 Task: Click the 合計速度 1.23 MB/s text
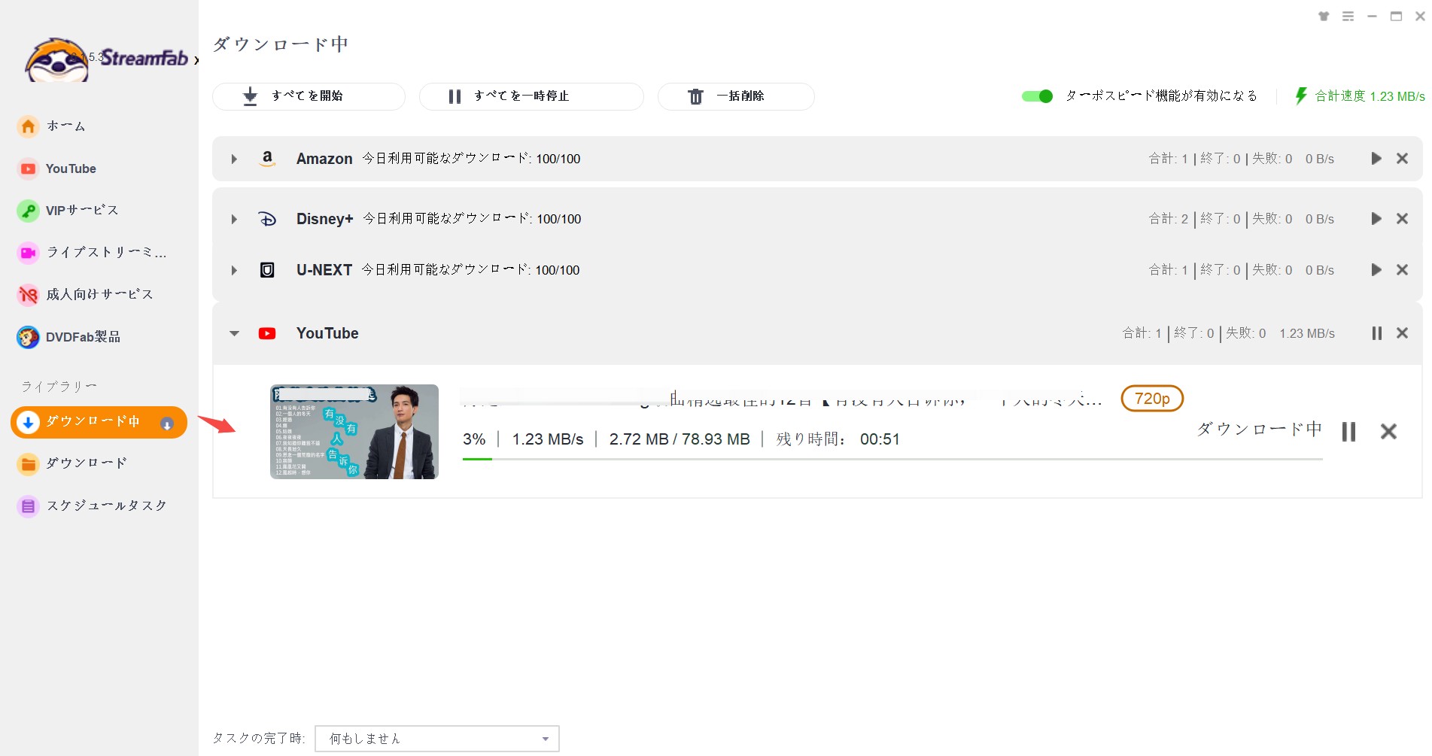click(x=1370, y=96)
